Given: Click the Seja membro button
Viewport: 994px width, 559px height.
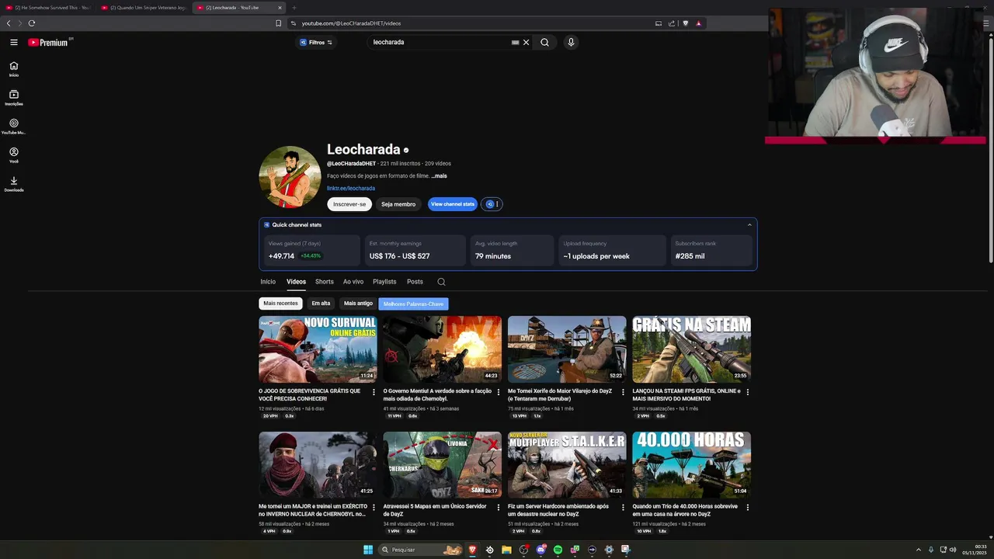Looking at the screenshot, I should pos(398,204).
